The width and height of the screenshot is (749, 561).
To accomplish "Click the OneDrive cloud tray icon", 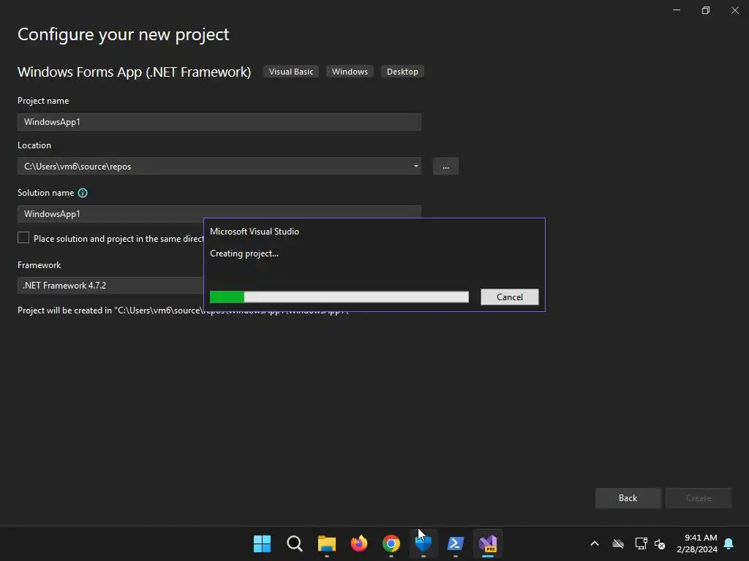I will coord(618,543).
